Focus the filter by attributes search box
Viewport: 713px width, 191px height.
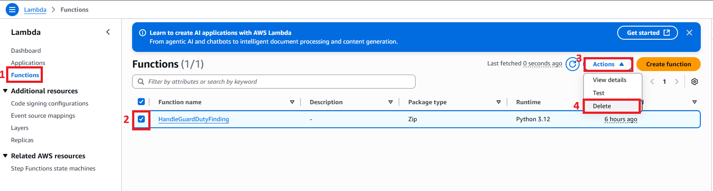(x=274, y=82)
